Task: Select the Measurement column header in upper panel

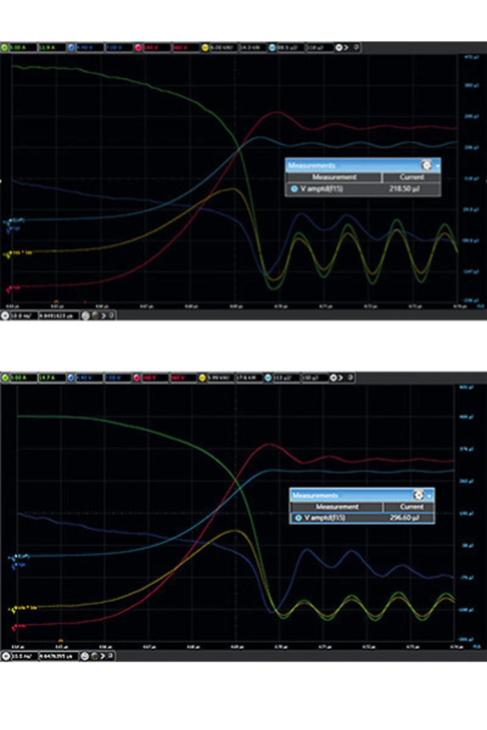Action: tap(334, 177)
